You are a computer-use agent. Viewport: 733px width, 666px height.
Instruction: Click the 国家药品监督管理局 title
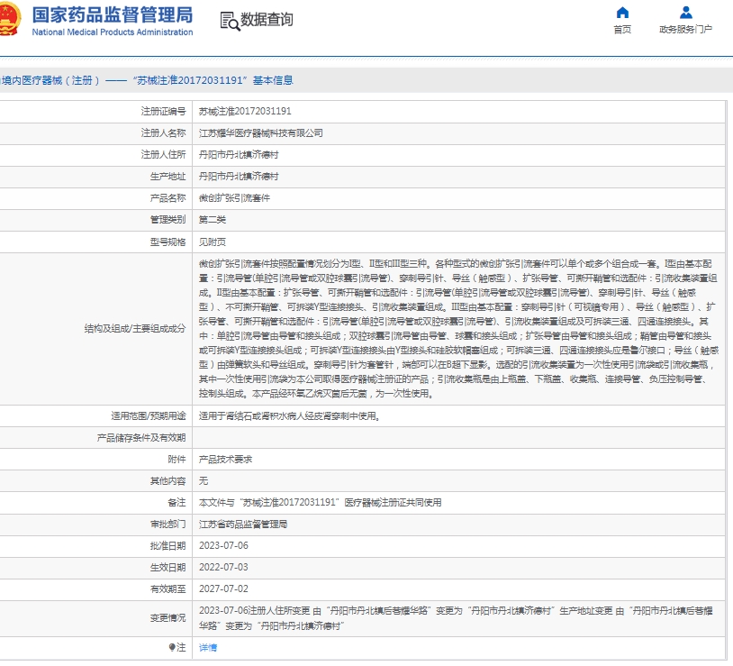[x=113, y=15]
